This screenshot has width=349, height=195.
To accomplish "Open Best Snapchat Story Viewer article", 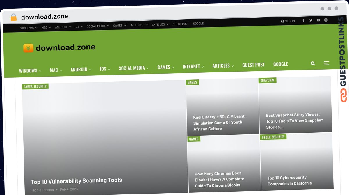I will 294,121.
